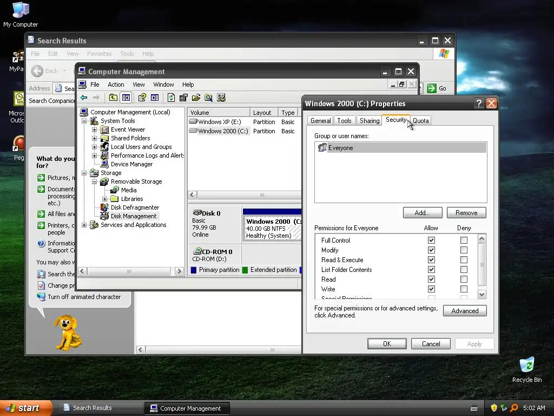The image size is (554, 416).
Task: Click the Search Companion dog character
Action: (x=68, y=333)
